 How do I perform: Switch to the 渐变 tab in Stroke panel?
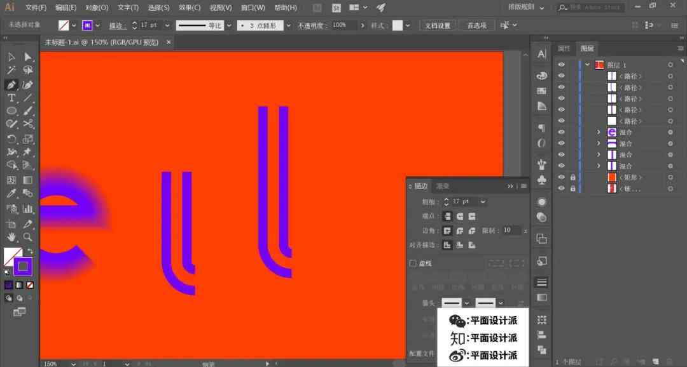point(443,186)
